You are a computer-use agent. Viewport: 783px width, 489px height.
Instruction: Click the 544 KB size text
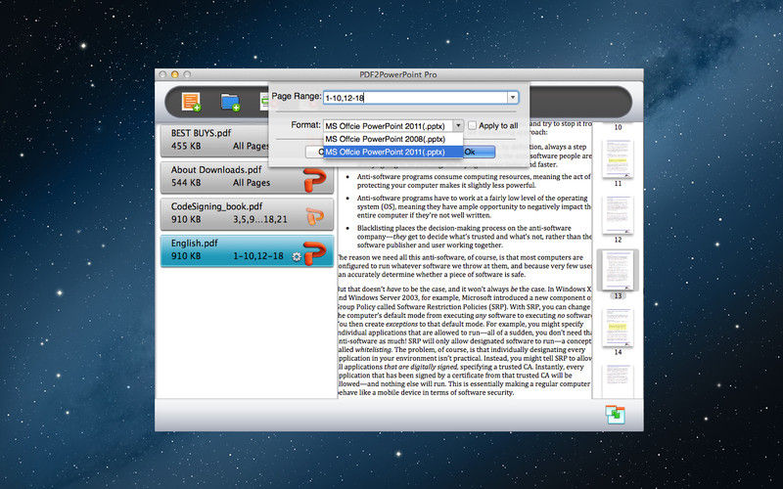click(186, 183)
